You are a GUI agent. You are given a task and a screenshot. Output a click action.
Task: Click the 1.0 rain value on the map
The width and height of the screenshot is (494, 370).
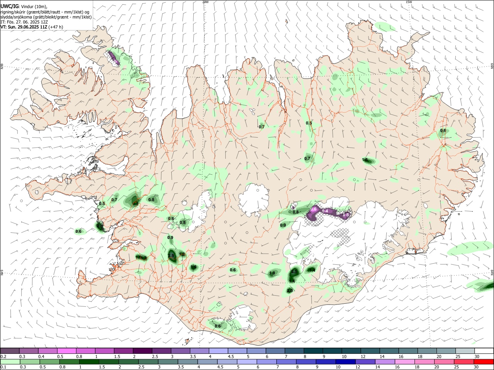coord(272,273)
